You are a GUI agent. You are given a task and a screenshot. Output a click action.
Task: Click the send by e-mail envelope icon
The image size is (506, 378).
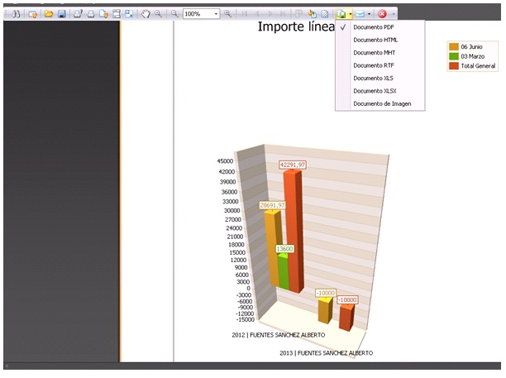[360, 14]
